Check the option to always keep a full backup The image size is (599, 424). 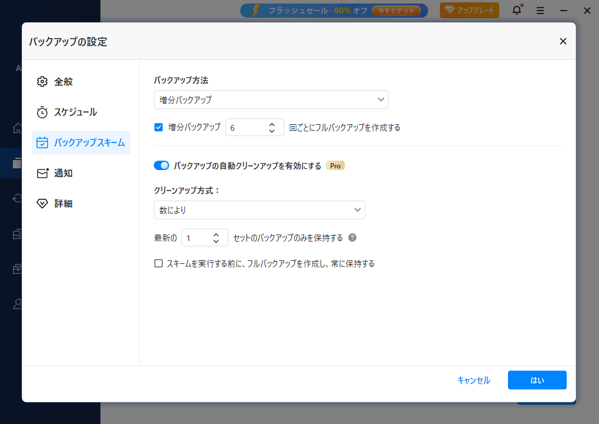159,263
